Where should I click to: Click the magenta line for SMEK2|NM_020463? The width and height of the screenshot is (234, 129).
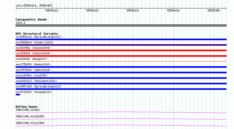point(121,112)
